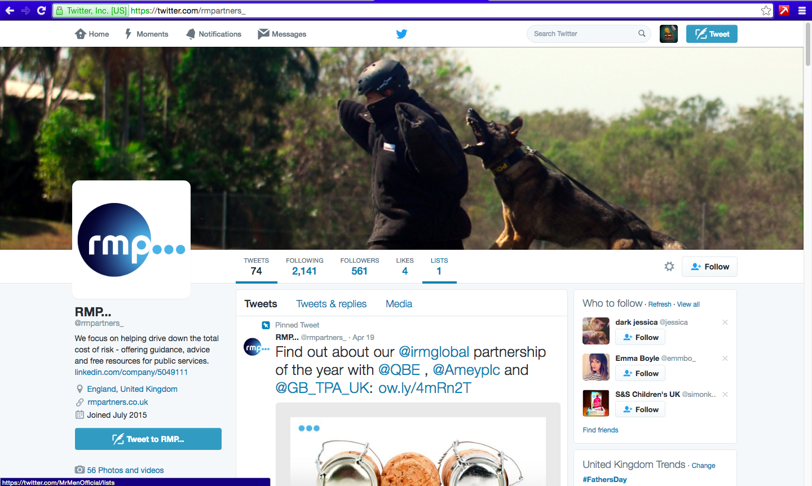
Task: Click Tweet to RMP... button
Action: [148, 439]
